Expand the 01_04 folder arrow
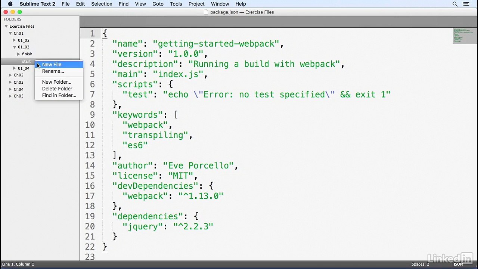Viewport: 478px width, 269px height. pyautogui.click(x=15, y=68)
